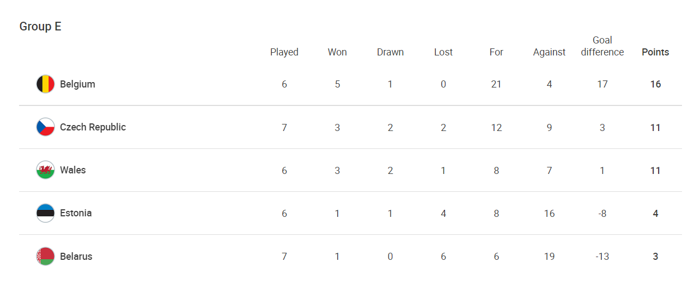The height and width of the screenshot is (287, 700).
Task: Click the Belgium flag icon
Action: pos(45,84)
